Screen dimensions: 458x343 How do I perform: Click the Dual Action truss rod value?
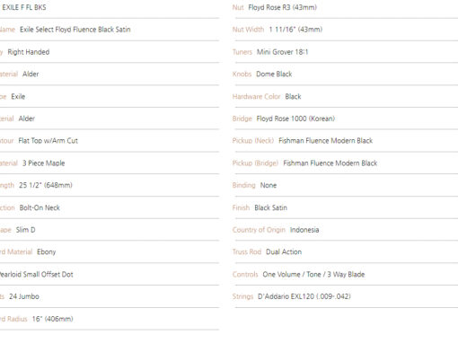coord(284,252)
